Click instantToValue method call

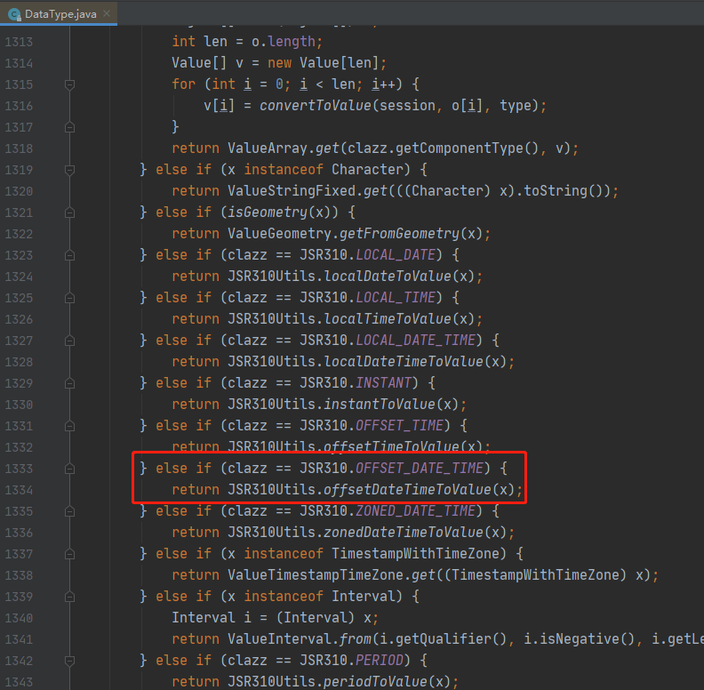[380, 405]
